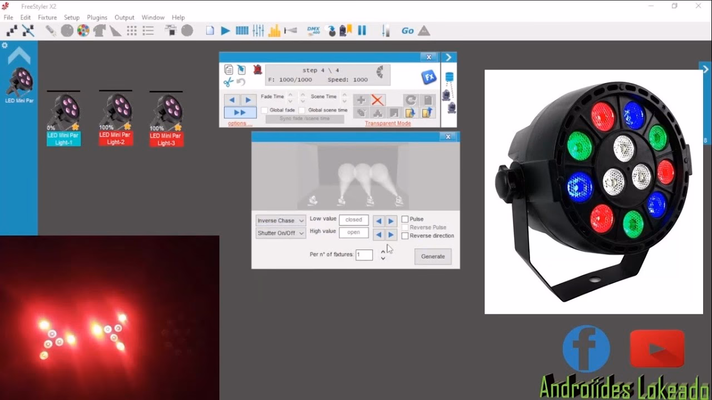Open the Fixture menu

click(x=47, y=17)
